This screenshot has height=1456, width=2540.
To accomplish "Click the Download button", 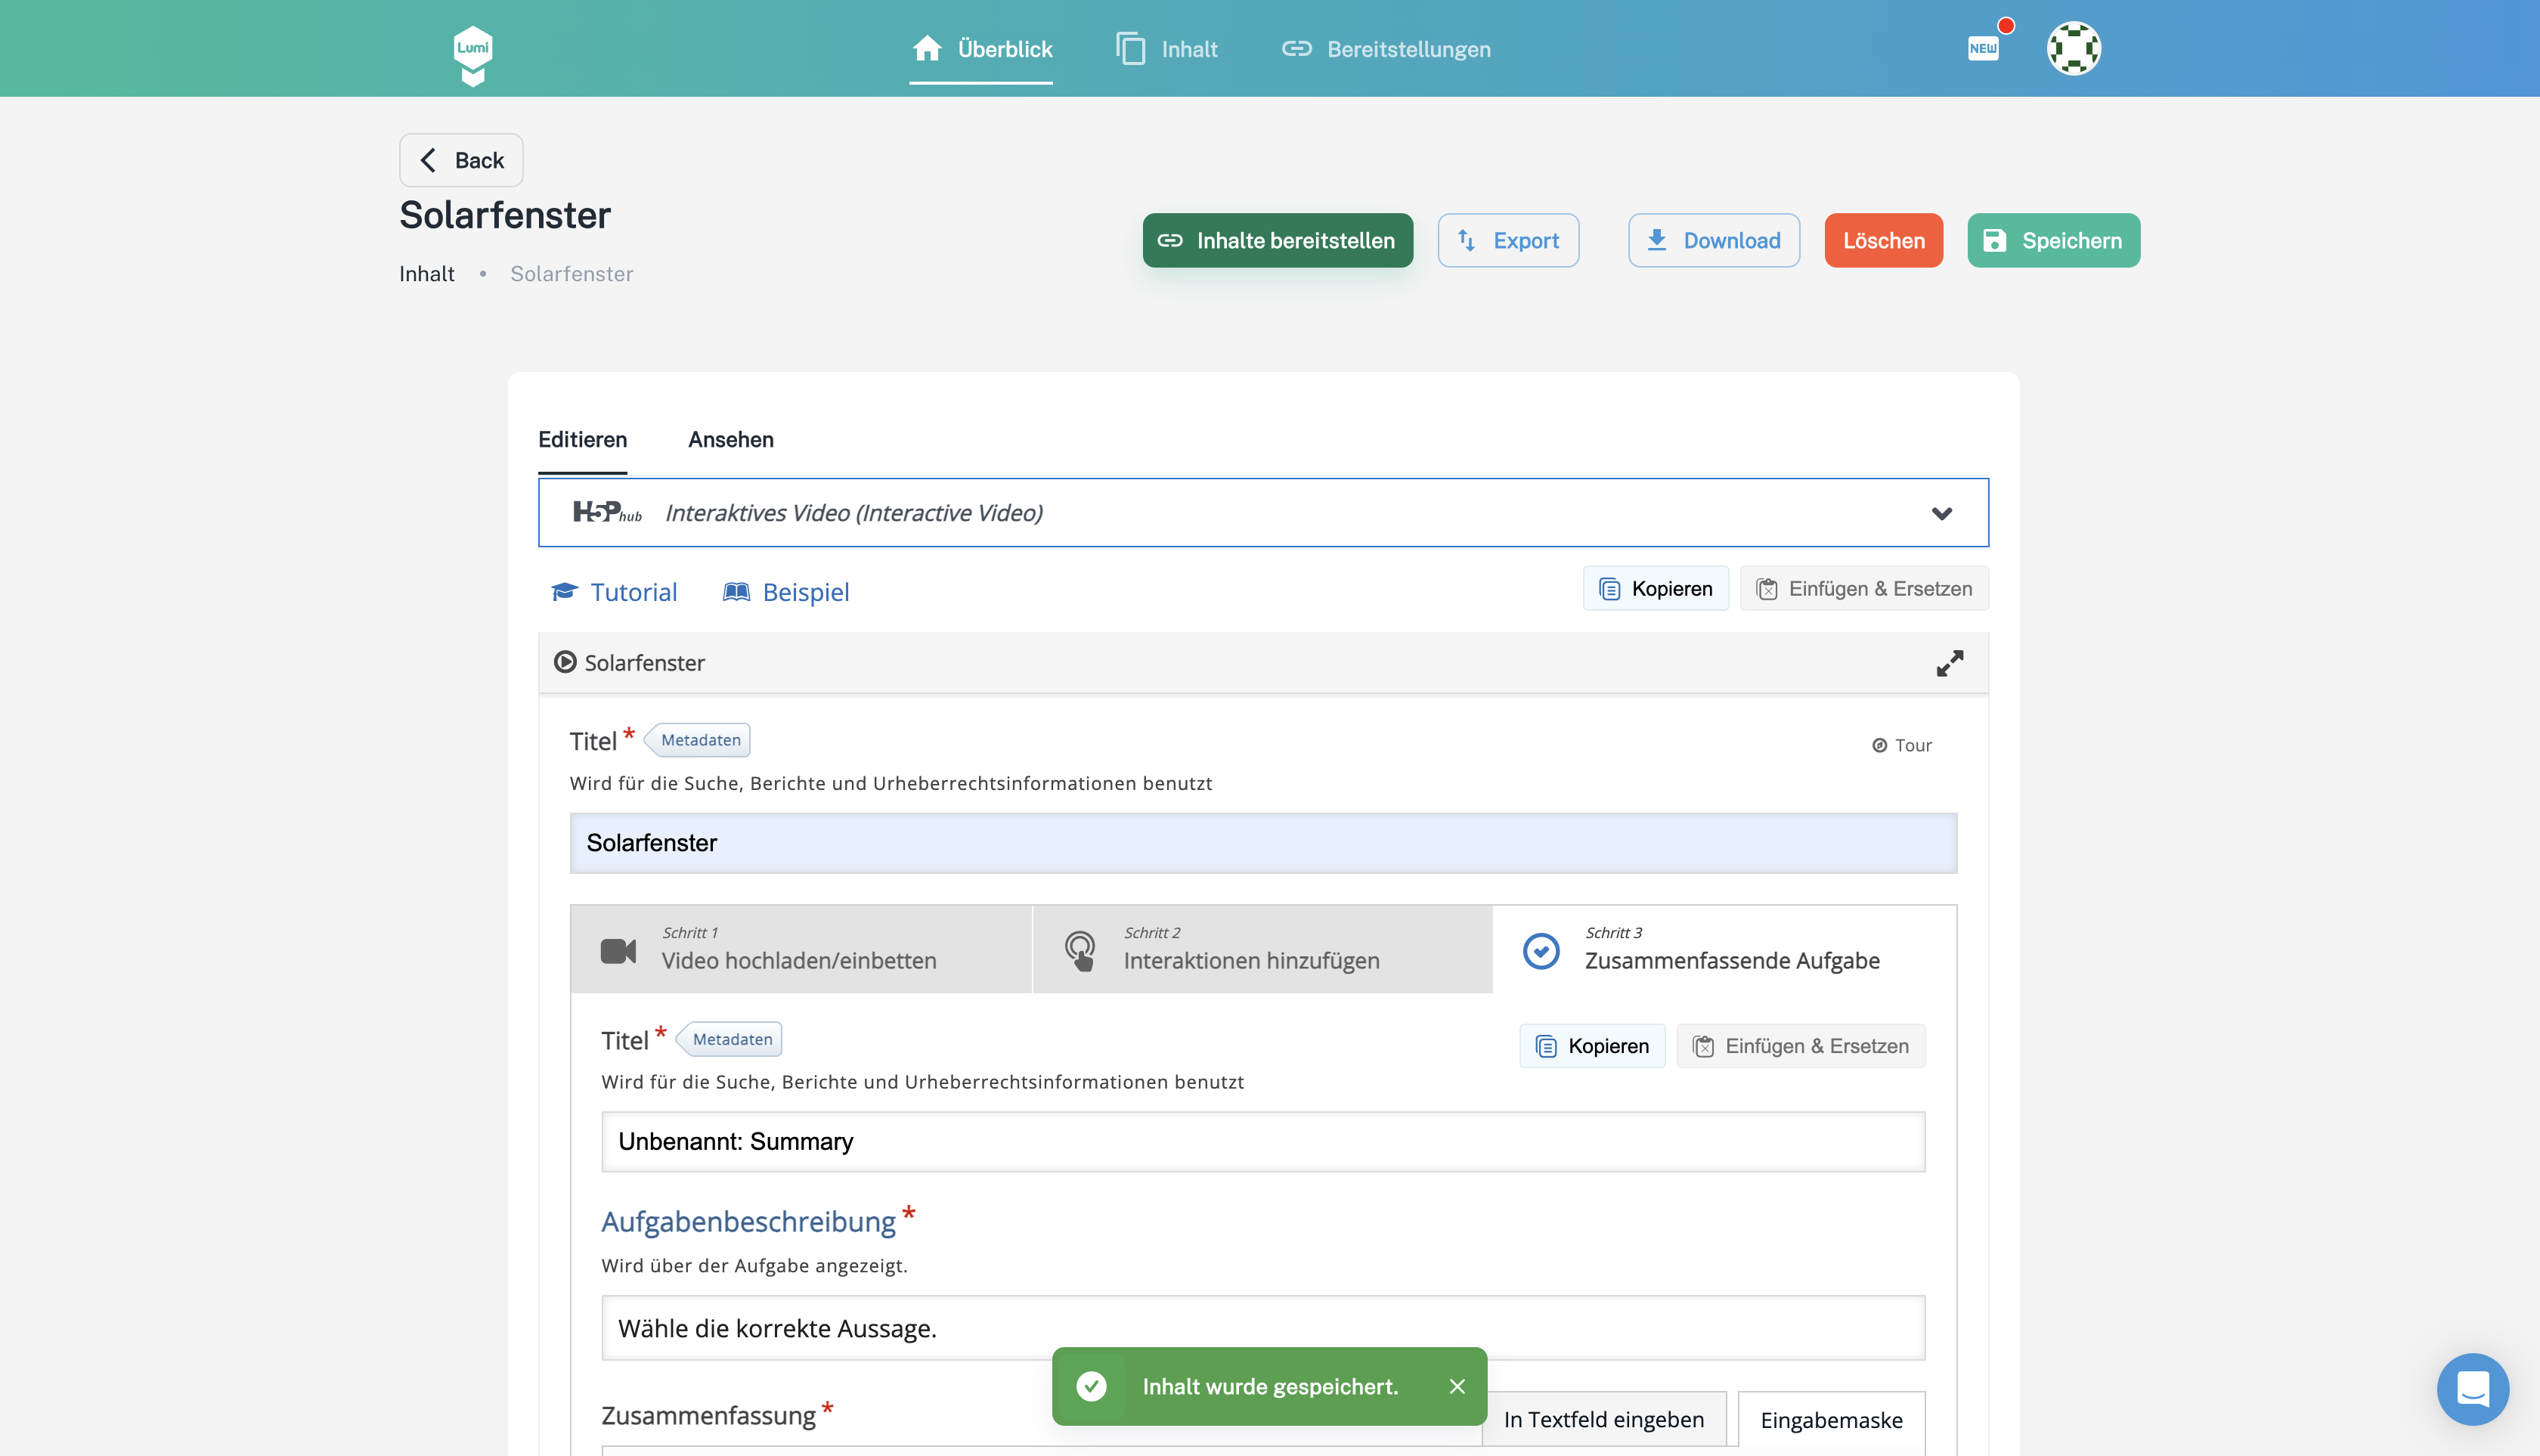I will [x=1714, y=240].
